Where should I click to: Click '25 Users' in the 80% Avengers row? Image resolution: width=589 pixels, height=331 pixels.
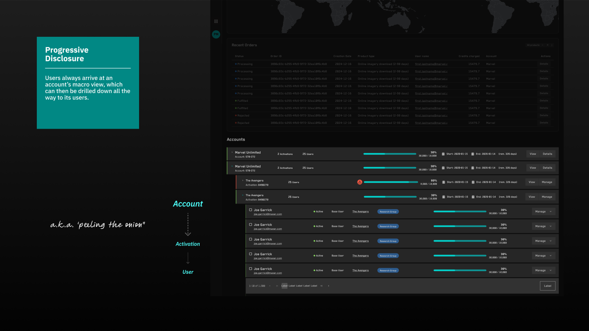tap(294, 182)
